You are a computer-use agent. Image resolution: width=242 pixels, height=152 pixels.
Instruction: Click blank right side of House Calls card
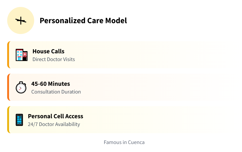(x=180, y=55)
